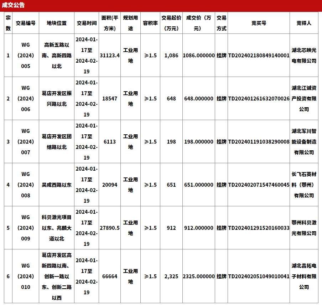Click final price 912.000000
The height and width of the screenshot is (305, 322).
tap(199, 228)
